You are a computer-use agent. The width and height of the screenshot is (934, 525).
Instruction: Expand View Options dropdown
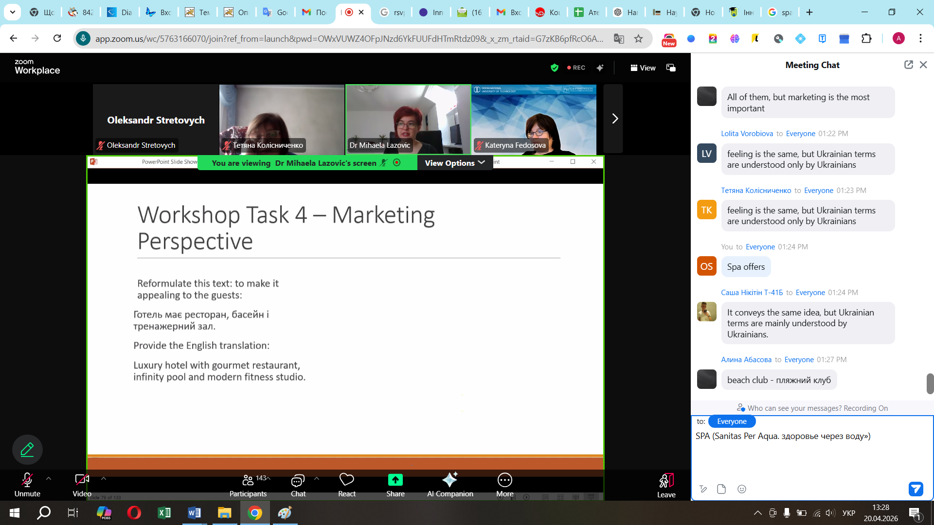[454, 163]
